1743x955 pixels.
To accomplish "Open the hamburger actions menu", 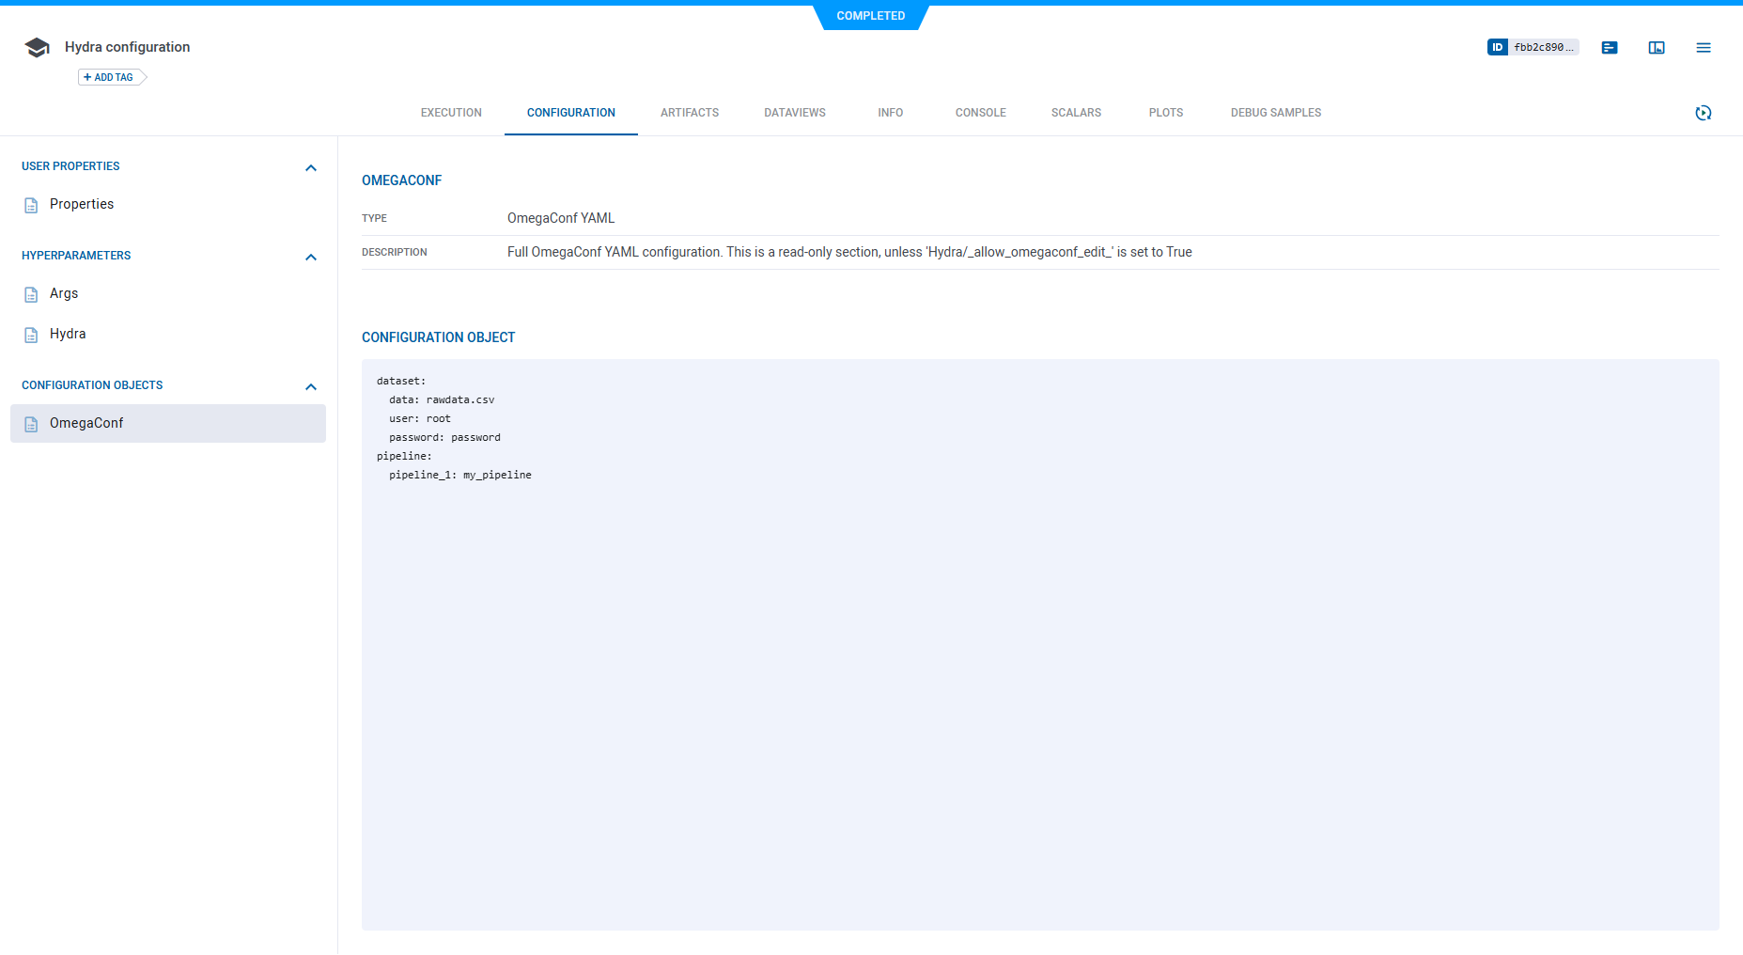I will click(x=1703, y=48).
